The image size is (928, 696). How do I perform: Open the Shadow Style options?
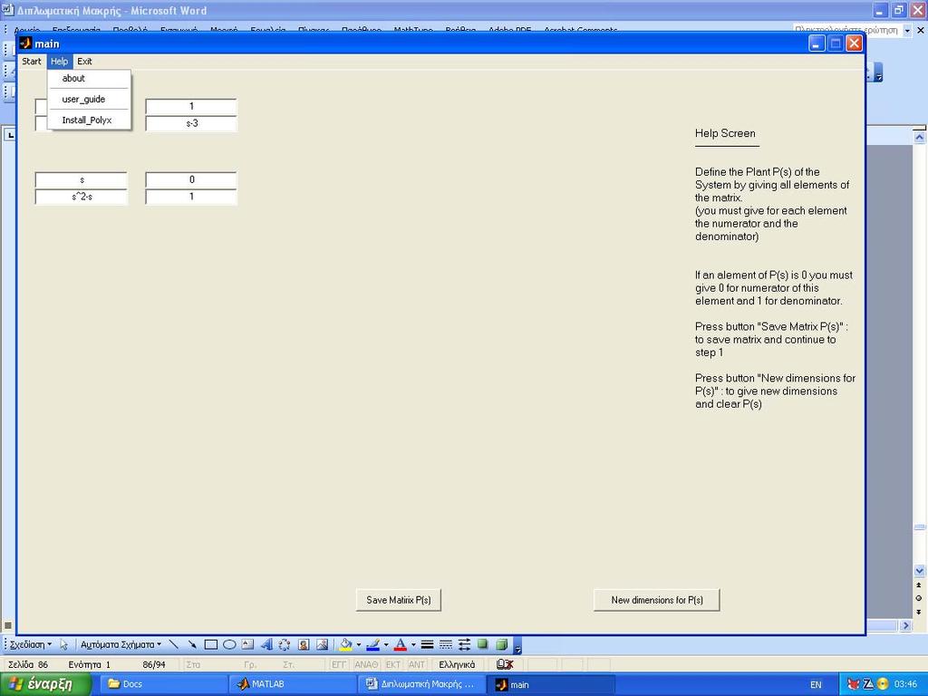coord(483,644)
